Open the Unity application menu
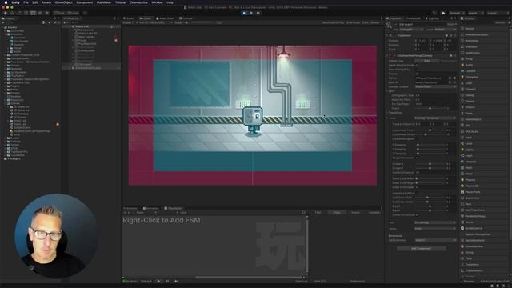This screenshot has height=288, width=512. click(x=15, y=2)
